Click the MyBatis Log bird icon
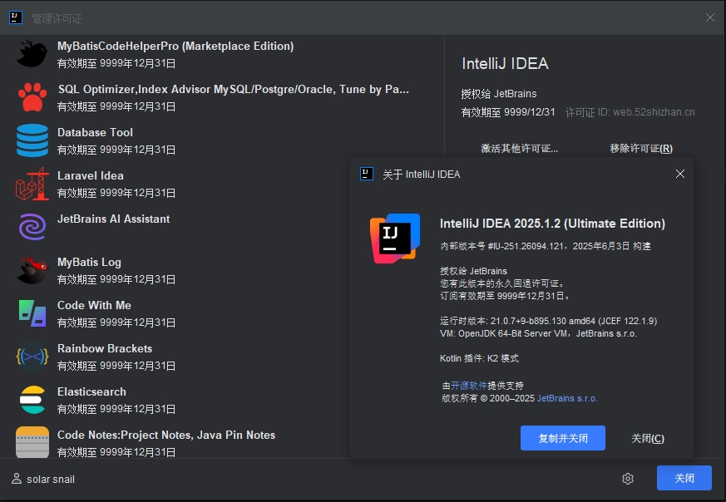 pos(32,270)
